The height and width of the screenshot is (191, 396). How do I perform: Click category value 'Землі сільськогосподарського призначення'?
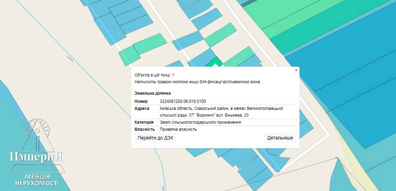200,122
